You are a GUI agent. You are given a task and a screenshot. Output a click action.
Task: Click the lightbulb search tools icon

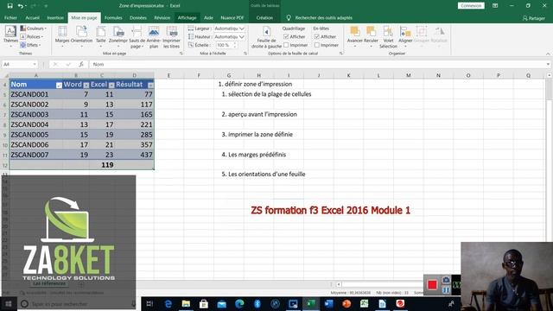(x=289, y=17)
